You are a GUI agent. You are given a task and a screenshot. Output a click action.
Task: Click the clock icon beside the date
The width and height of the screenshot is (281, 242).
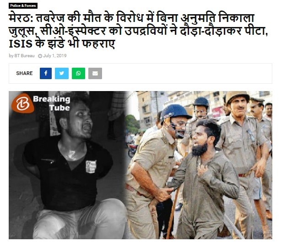(x=40, y=56)
